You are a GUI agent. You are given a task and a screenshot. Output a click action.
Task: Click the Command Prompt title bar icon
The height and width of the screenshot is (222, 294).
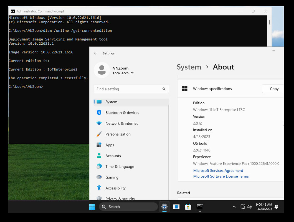13,11
